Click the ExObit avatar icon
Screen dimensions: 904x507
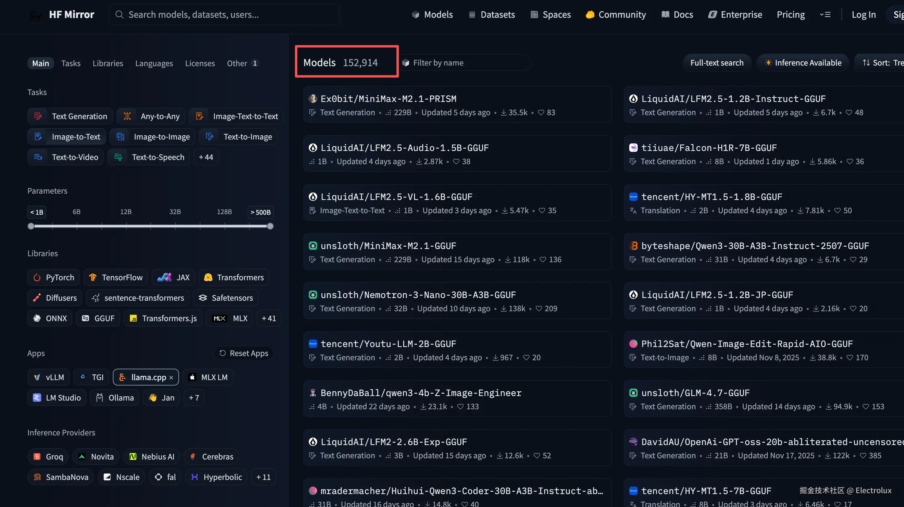313,99
